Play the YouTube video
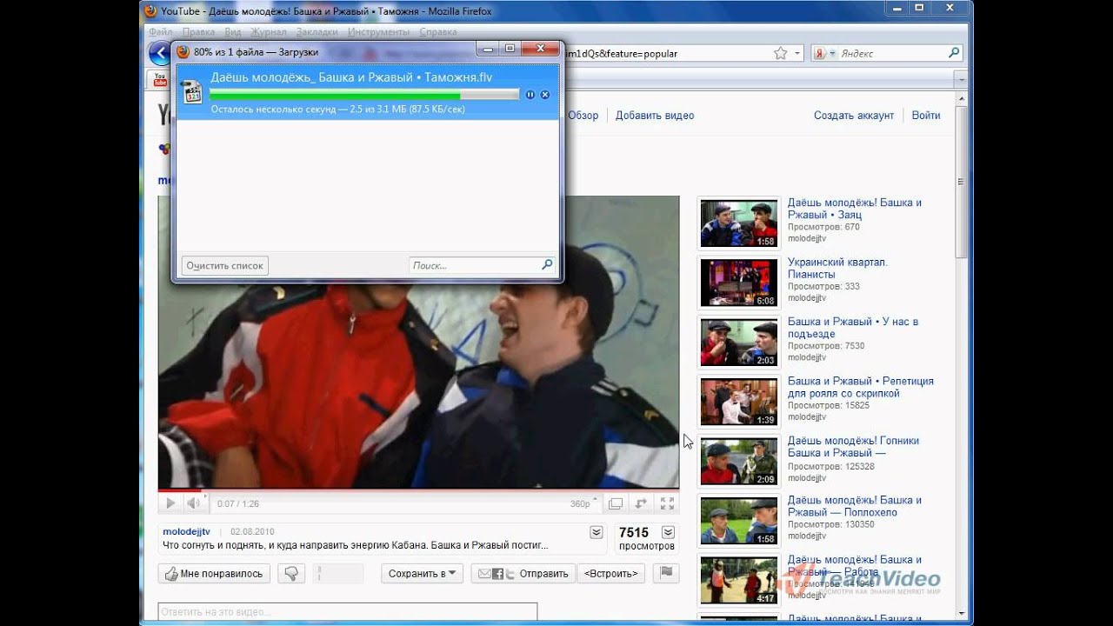1113x626 pixels. [170, 503]
